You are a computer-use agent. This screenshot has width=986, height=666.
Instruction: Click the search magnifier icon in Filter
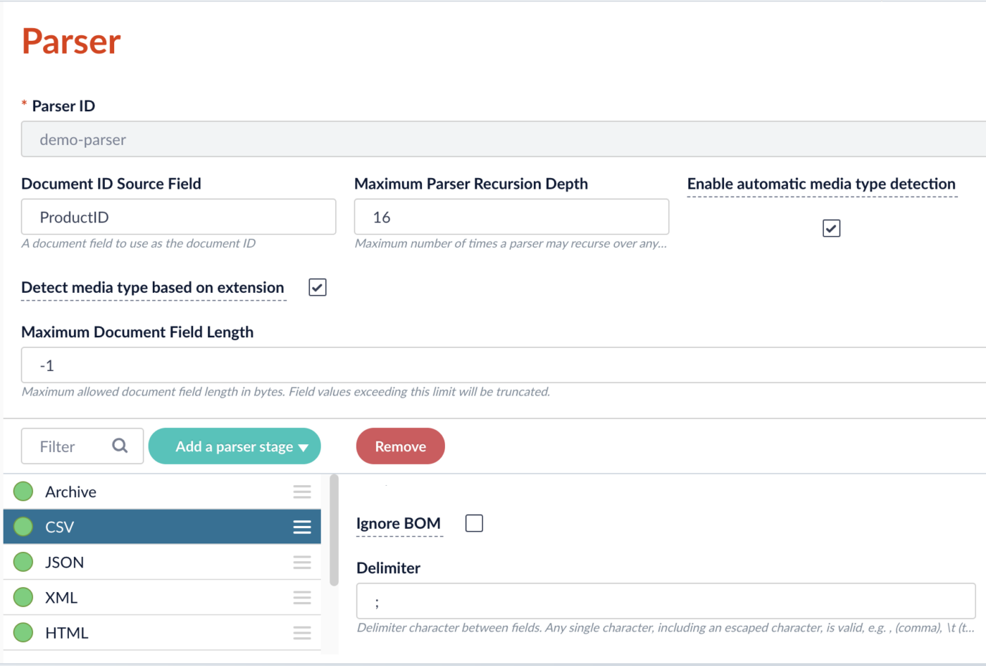(120, 446)
